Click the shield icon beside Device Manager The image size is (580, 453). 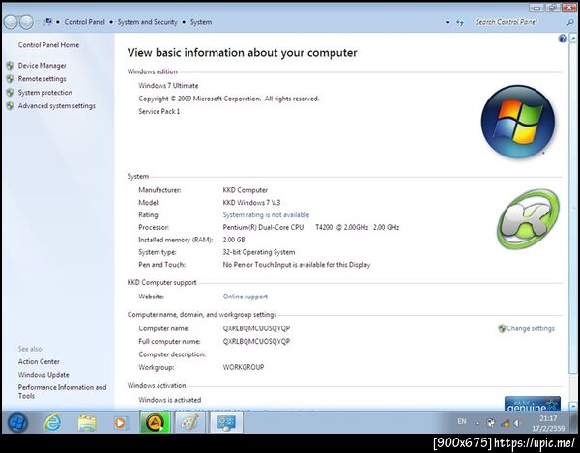(x=11, y=66)
